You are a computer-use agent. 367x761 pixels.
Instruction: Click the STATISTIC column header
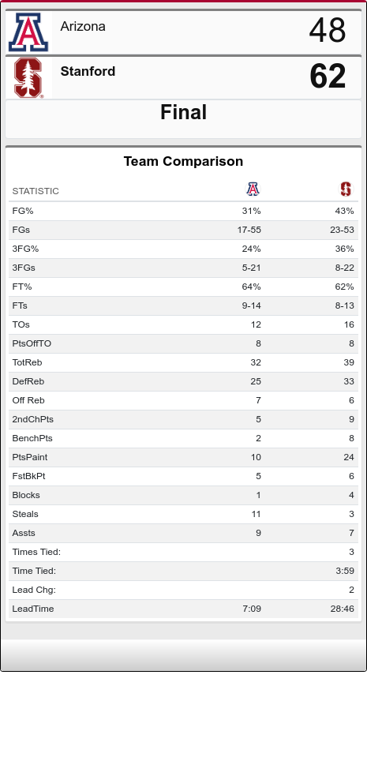36,191
